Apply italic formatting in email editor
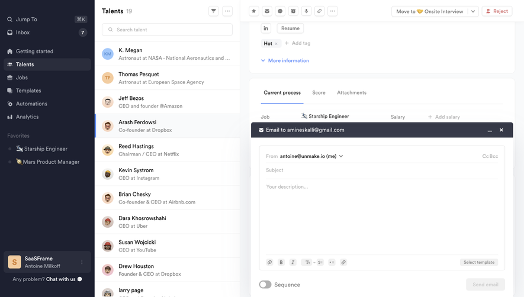Viewport: 524px width, 297px height. point(292,262)
